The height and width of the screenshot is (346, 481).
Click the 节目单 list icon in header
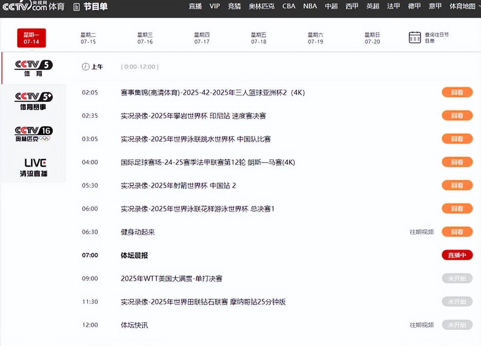click(x=77, y=7)
